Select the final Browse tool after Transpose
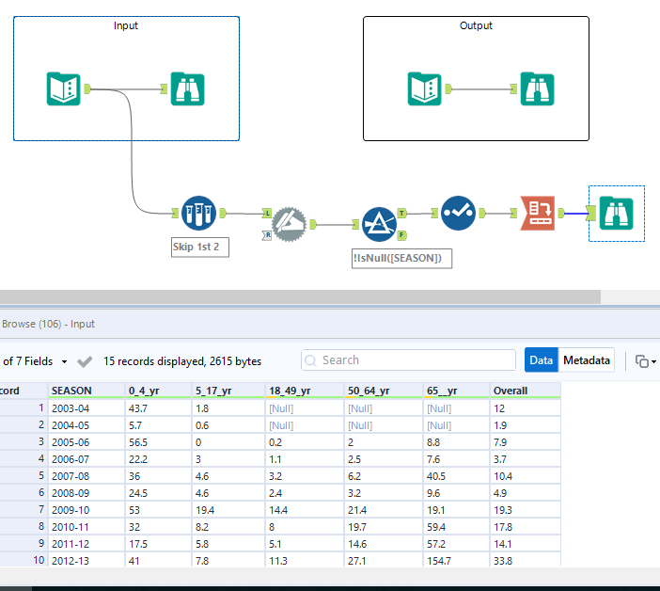660x591 pixels. [x=616, y=213]
